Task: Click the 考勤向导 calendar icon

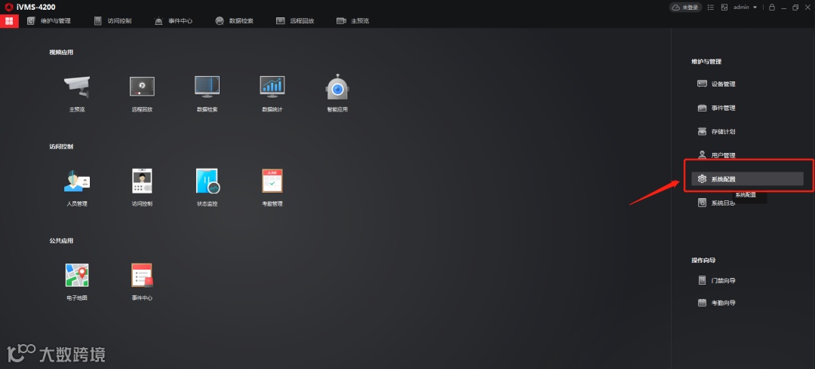Action: (702, 303)
